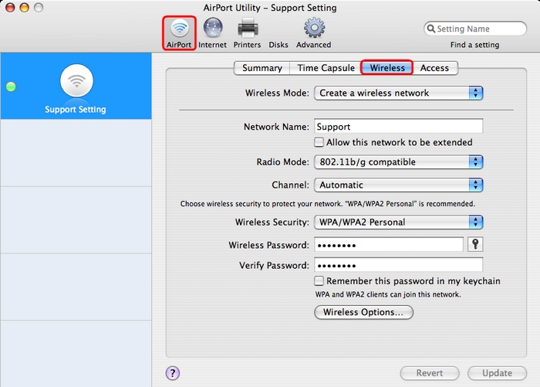Switch to the Time Capsule tab
The width and height of the screenshot is (540, 387).
pyautogui.click(x=326, y=68)
